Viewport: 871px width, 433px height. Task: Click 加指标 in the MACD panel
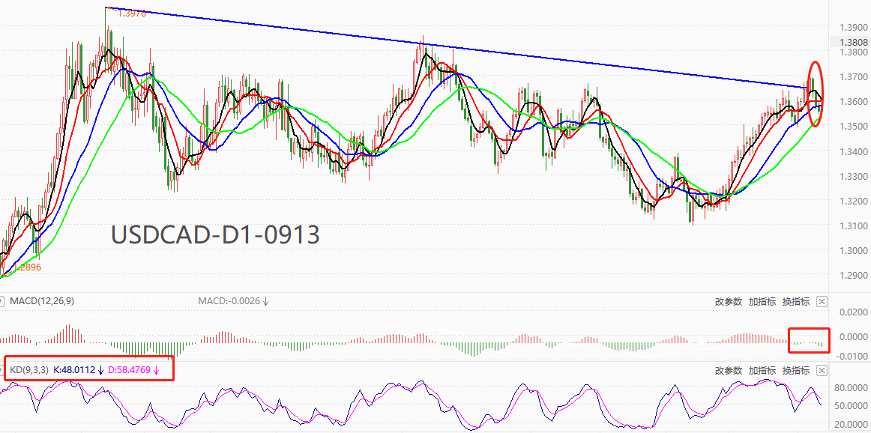pos(762,302)
